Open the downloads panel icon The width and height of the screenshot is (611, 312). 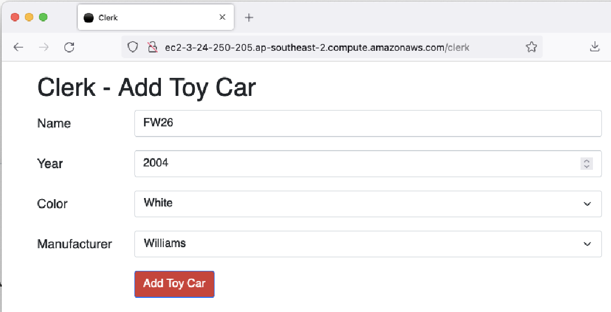pyautogui.click(x=594, y=47)
